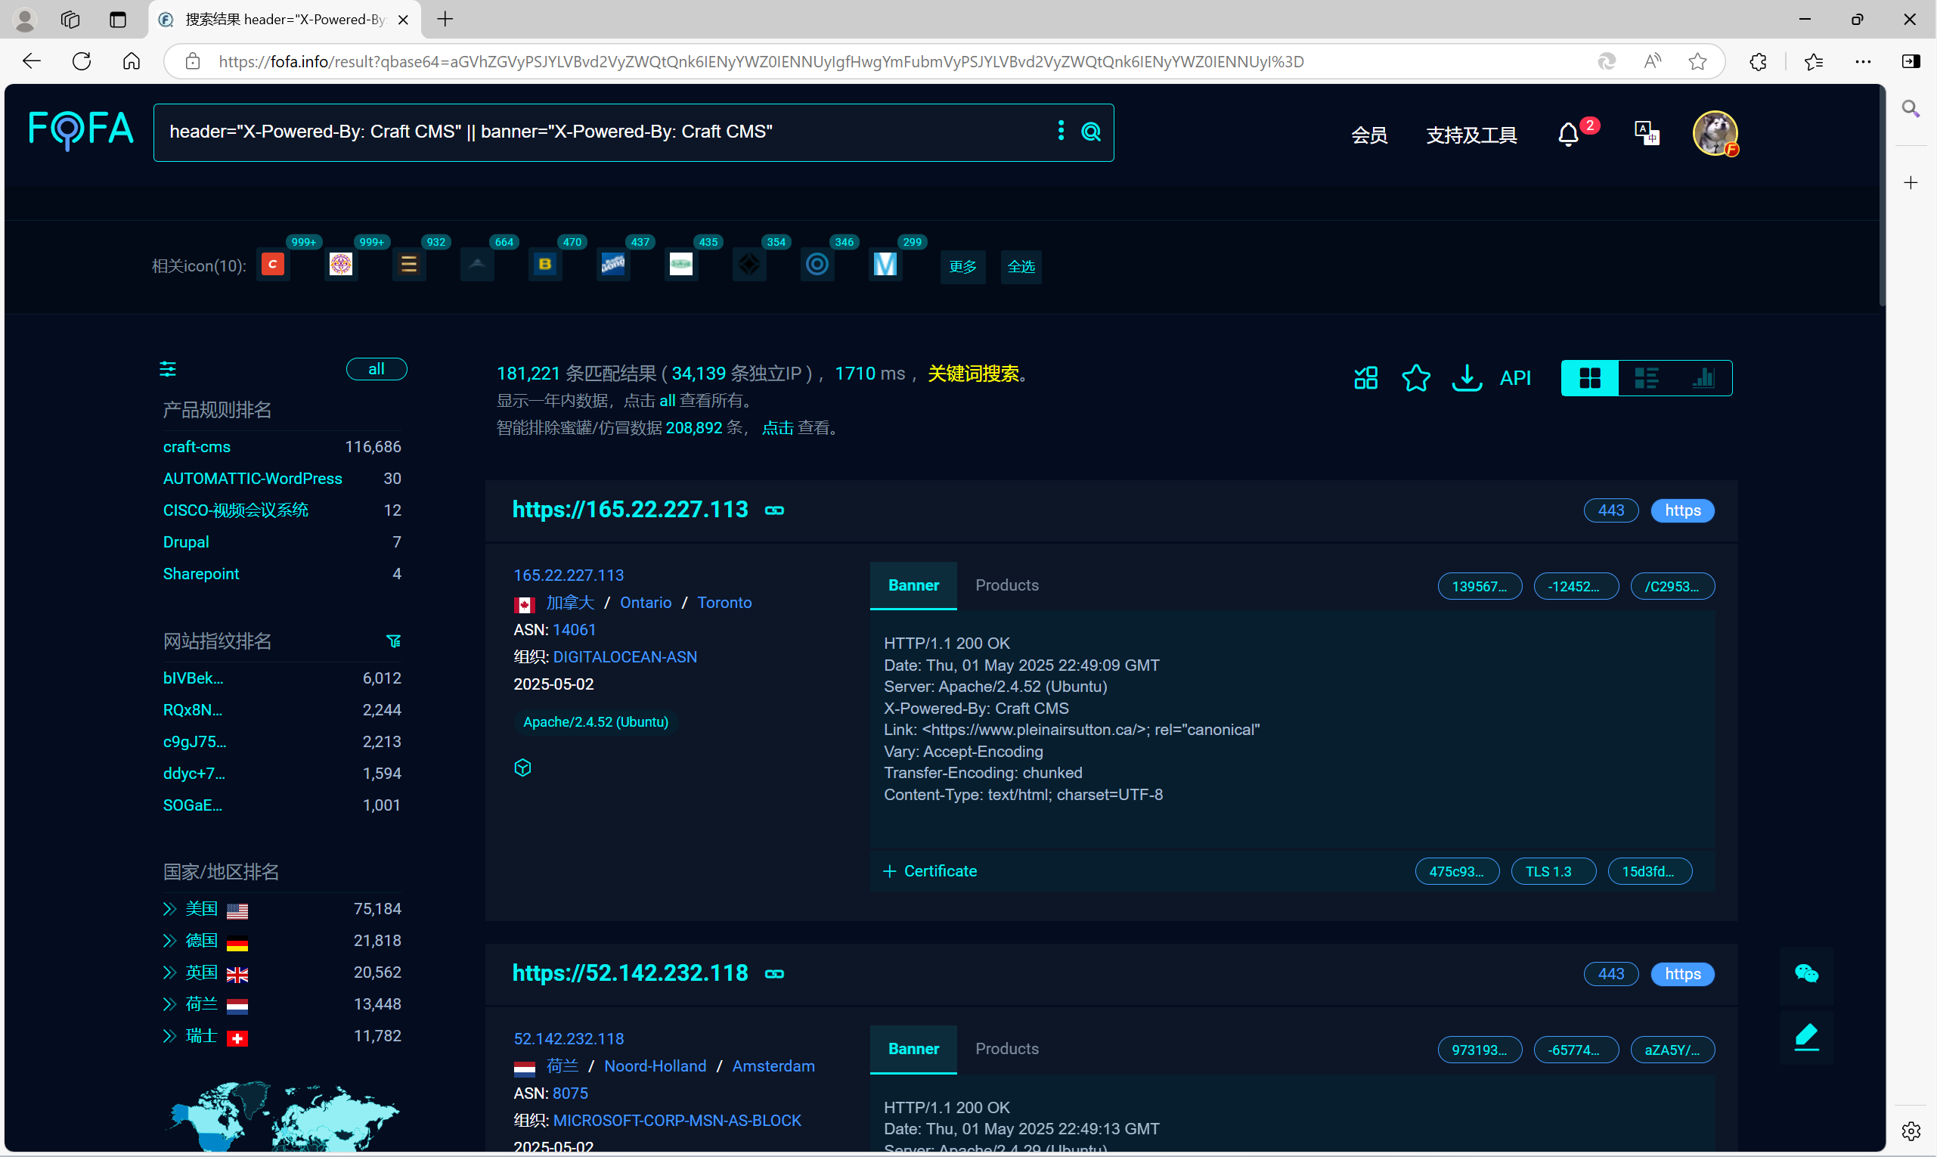The width and height of the screenshot is (1937, 1157).
Task: Click link icon beside https://165.22.227.113
Action: (x=774, y=510)
